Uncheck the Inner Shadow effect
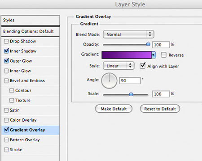Viewport: 202px width, 161px height. 6,51
